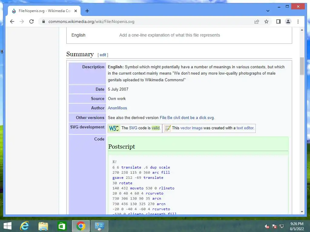Click the muted volume tray icon

[x=267, y=226]
